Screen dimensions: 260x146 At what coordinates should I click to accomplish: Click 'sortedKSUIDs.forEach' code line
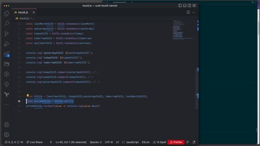click(x=63, y=106)
